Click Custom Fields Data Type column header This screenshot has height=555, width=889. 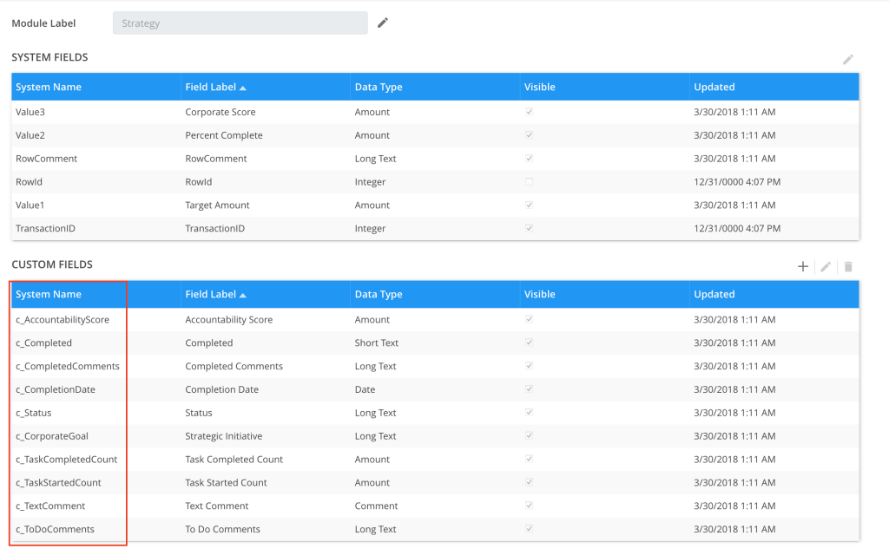click(379, 294)
